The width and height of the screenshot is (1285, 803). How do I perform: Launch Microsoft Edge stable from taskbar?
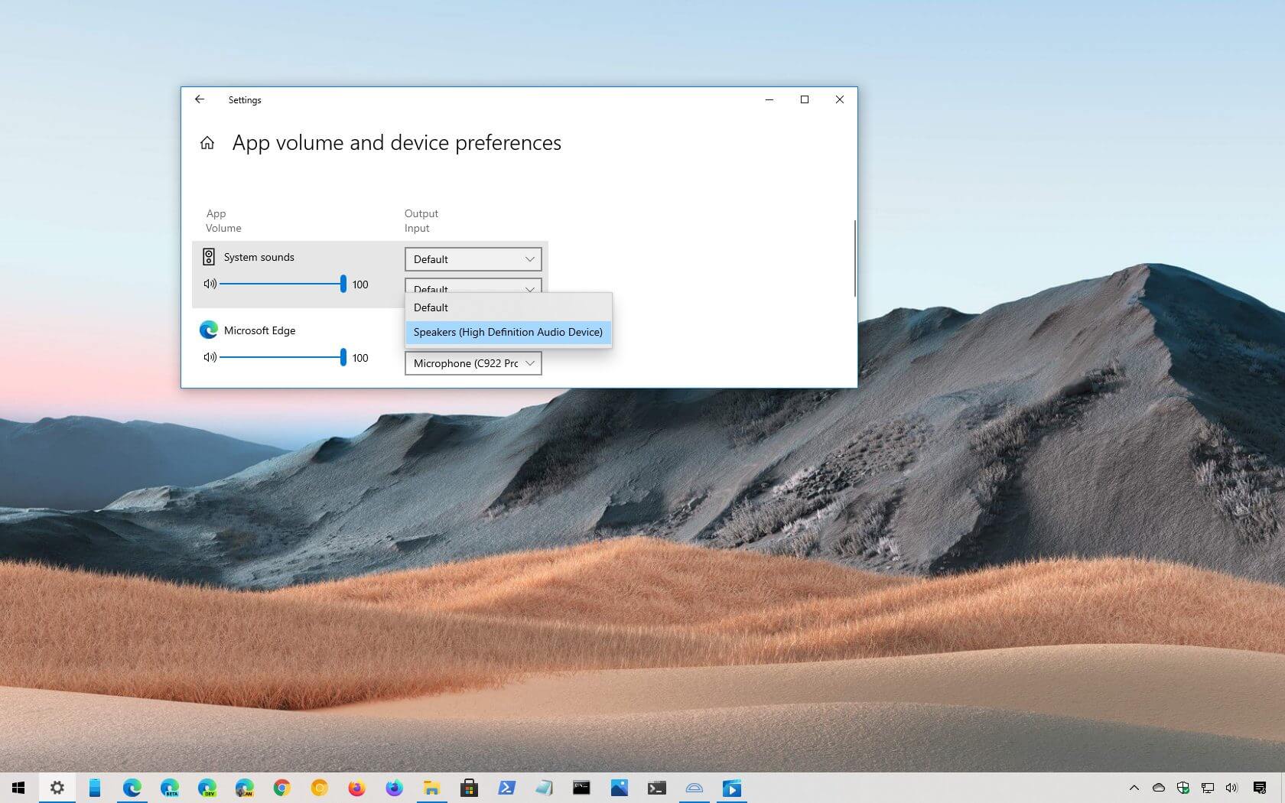click(132, 788)
